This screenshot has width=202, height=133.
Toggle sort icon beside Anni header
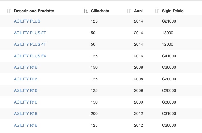pyautogui.click(x=129, y=11)
